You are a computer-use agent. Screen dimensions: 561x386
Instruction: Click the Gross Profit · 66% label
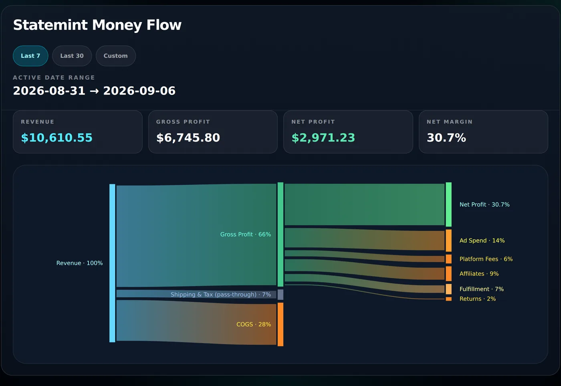[x=246, y=234]
